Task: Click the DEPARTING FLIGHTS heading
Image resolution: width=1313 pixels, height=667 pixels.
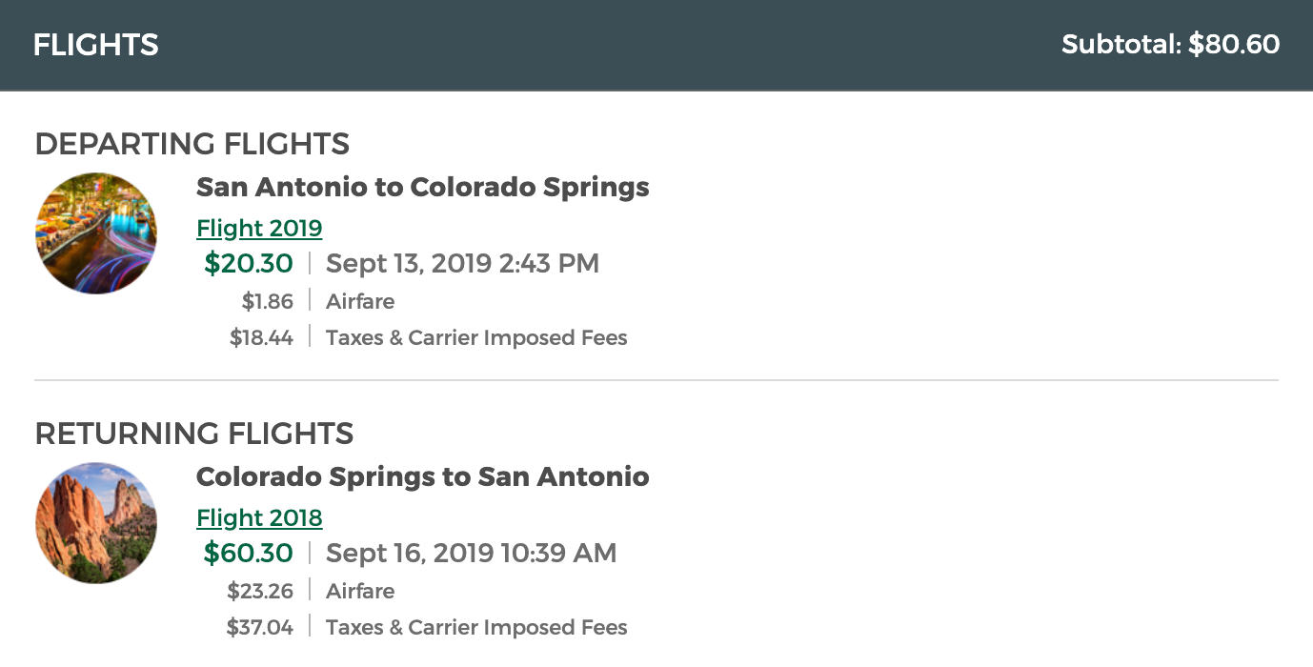Action: click(192, 145)
